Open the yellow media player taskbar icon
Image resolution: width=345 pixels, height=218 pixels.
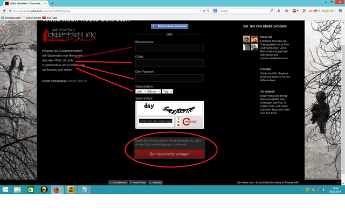pyautogui.click(x=44, y=189)
